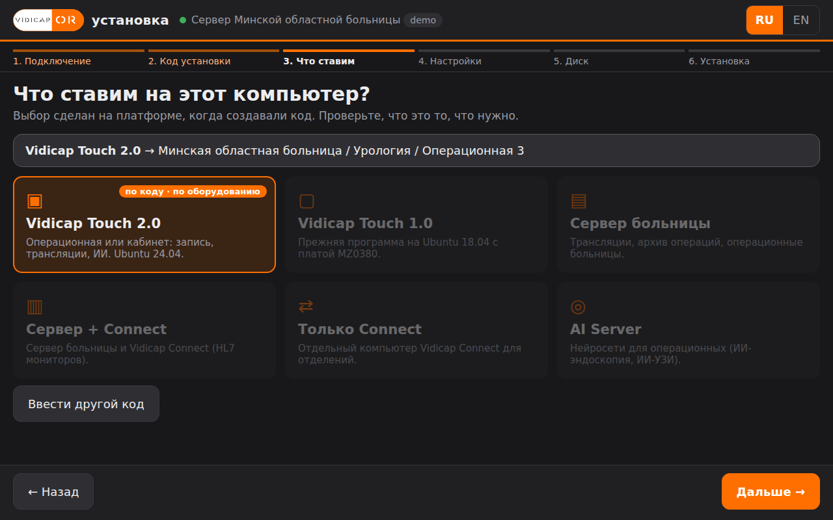
Task: Click the description 'Трансляции, архив операций…'
Action: (x=687, y=248)
